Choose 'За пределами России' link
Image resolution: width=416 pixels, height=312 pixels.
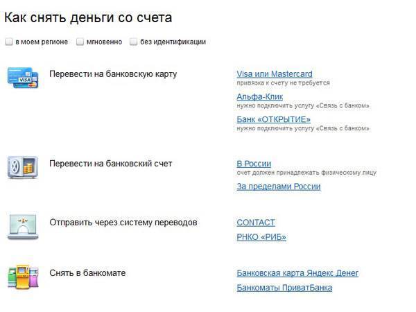click(279, 186)
